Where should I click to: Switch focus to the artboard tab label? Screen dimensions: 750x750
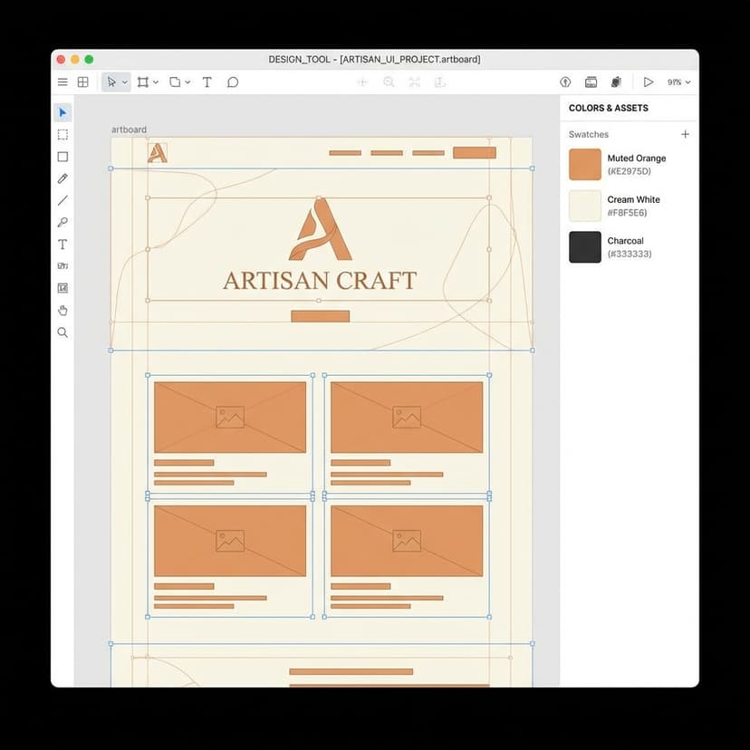click(x=129, y=130)
